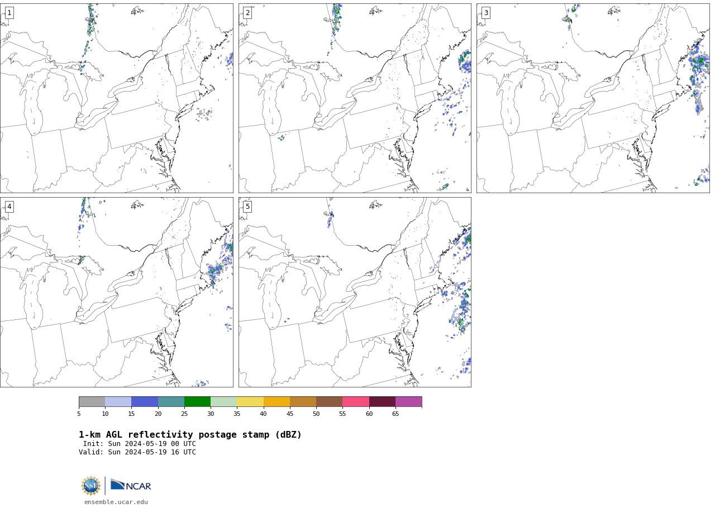Click the tan 45-50 dBZ swatch
The height and width of the screenshot is (508, 715).
click(303, 402)
